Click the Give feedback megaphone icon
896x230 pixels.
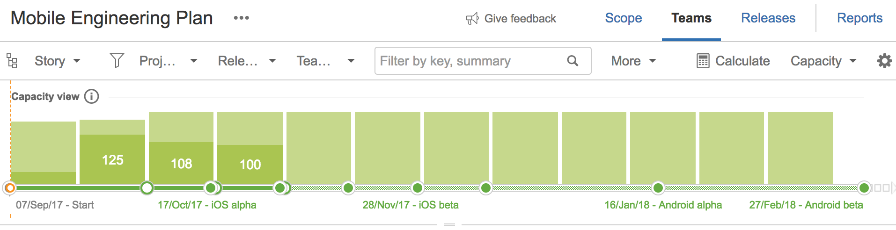472,19
